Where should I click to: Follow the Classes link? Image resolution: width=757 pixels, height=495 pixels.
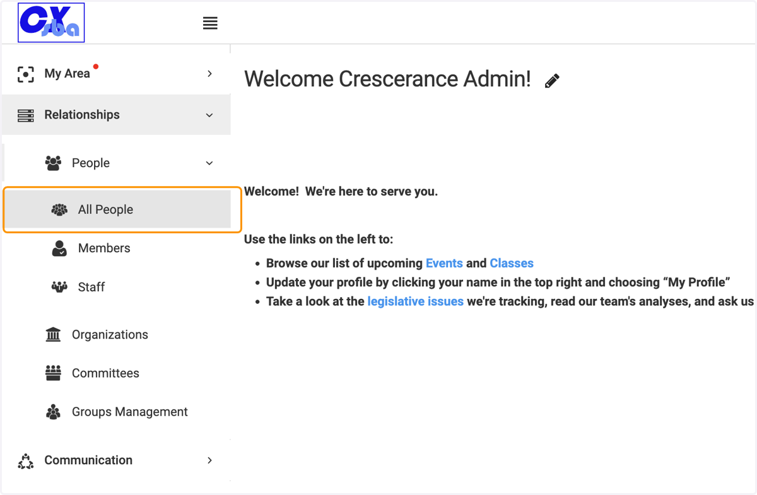coord(512,264)
